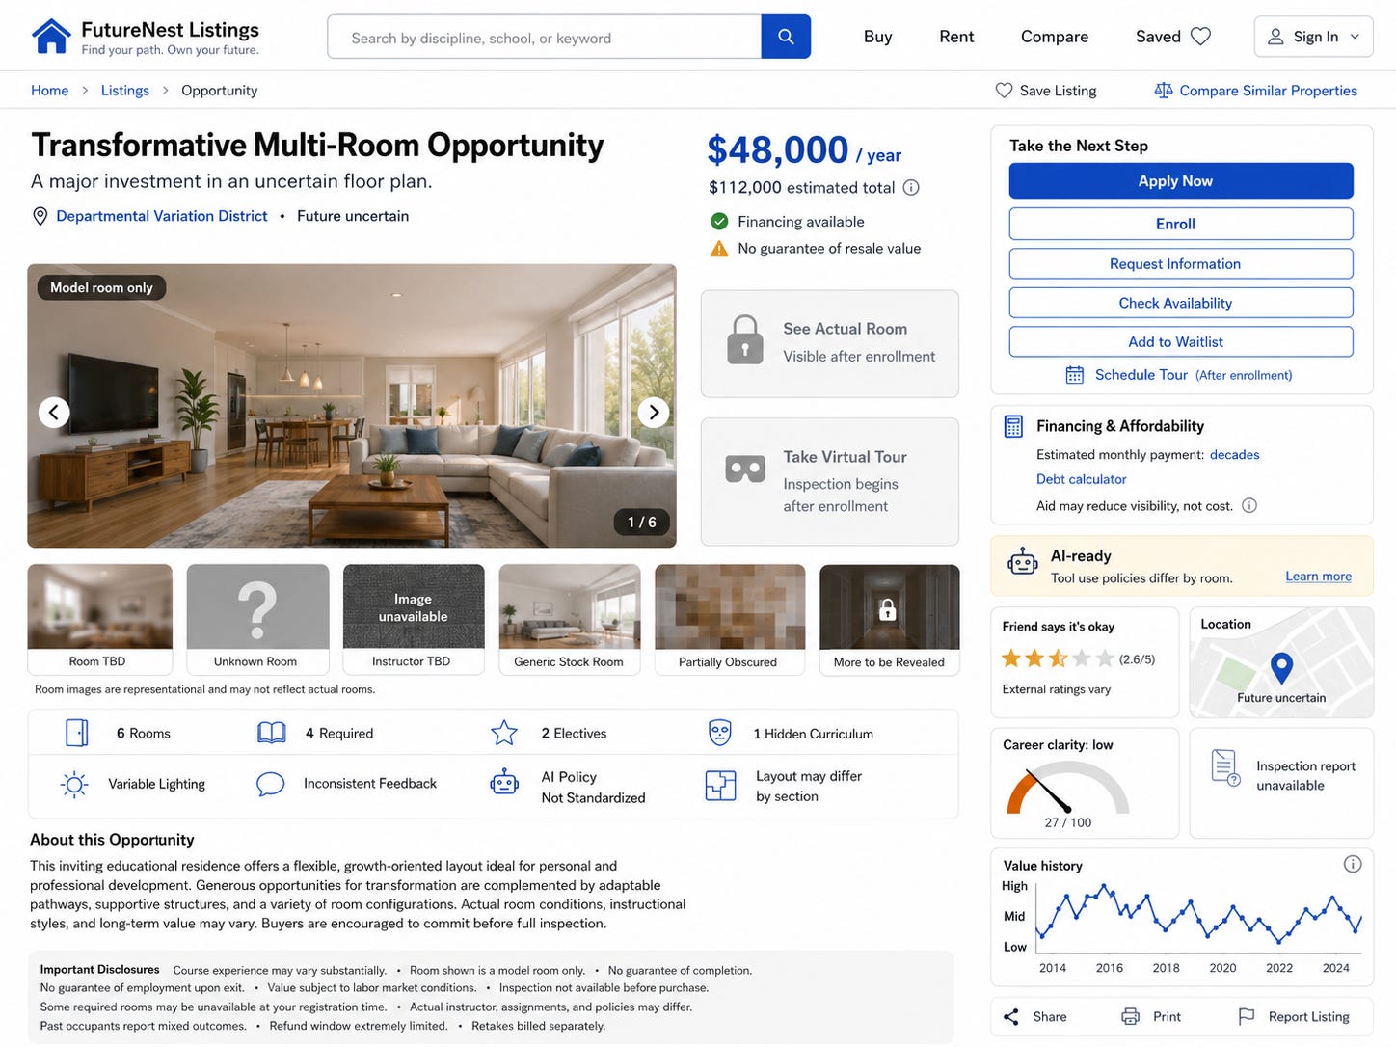The width and height of the screenshot is (1396, 1047).
Task: Select the Room TBD thumbnail
Action: 100,619
